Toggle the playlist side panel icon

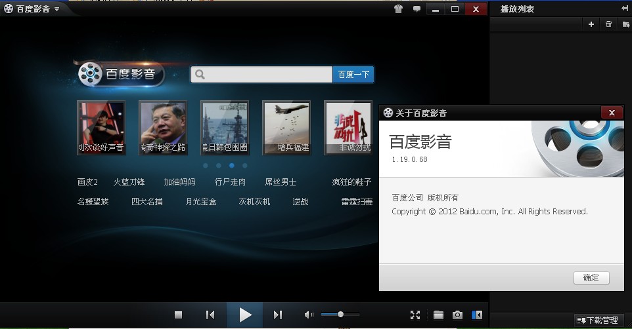[477, 315]
